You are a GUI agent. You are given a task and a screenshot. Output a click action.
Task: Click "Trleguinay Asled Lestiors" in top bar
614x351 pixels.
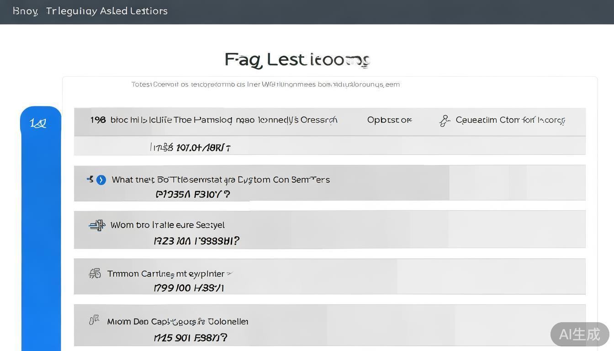(x=107, y=11)
